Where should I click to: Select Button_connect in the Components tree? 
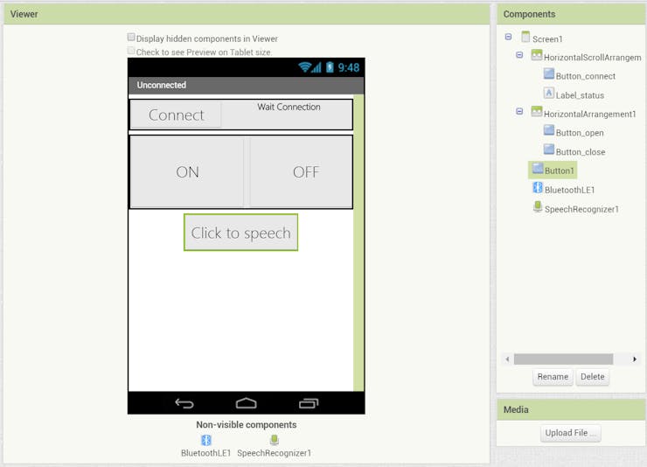point(586,76)
